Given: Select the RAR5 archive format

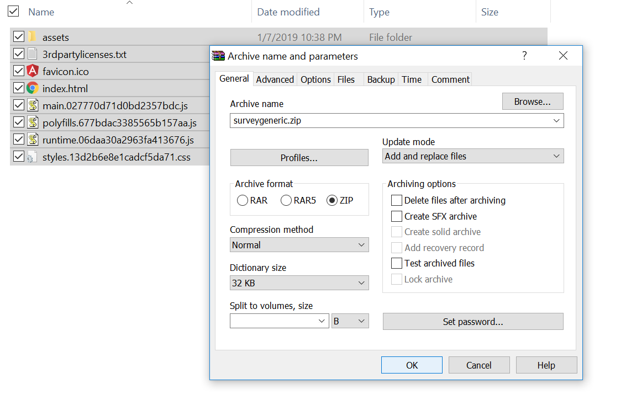Looking at the screenshot, I should (x=286, y=201).
